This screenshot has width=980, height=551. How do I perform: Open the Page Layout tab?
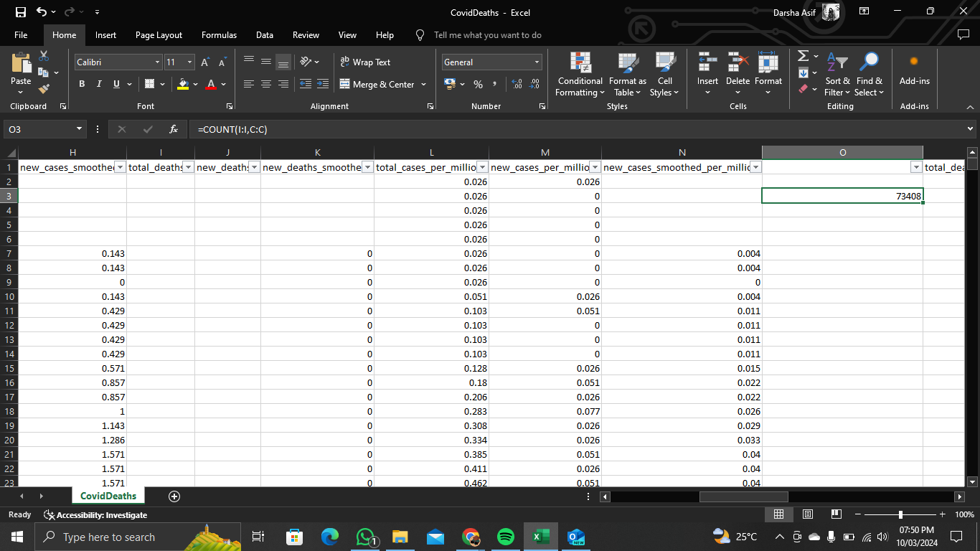[159, 34]
